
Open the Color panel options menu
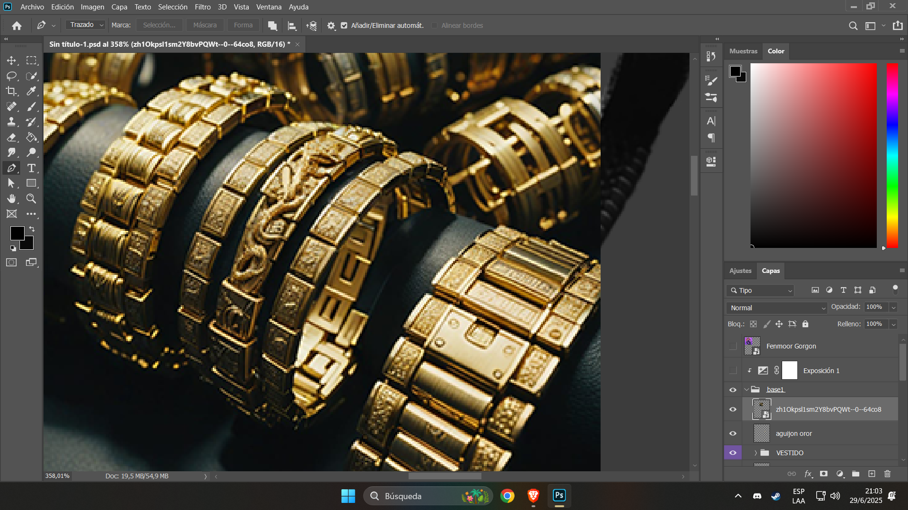pos(902,51)
